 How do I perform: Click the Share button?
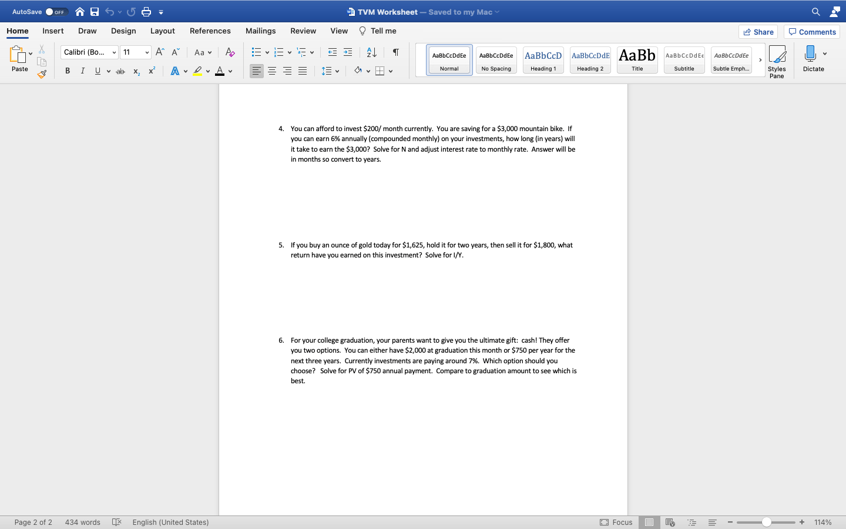click(x=758, y=32)
